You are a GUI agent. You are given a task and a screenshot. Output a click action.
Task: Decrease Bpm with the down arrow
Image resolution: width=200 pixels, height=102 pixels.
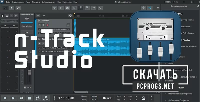124,100
